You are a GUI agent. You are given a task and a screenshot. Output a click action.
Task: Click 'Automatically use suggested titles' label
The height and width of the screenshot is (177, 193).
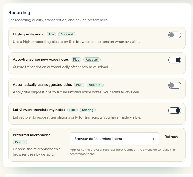42,85
